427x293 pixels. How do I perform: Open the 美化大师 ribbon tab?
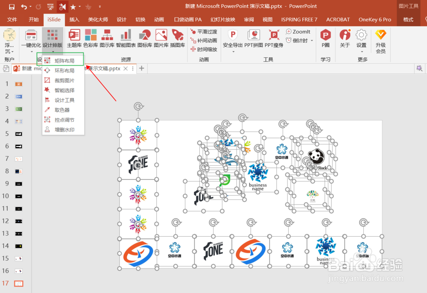98,20
